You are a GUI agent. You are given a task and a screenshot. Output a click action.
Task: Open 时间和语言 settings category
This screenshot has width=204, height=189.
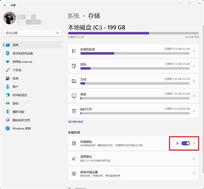pyautogui.click(x=20, y=95)
